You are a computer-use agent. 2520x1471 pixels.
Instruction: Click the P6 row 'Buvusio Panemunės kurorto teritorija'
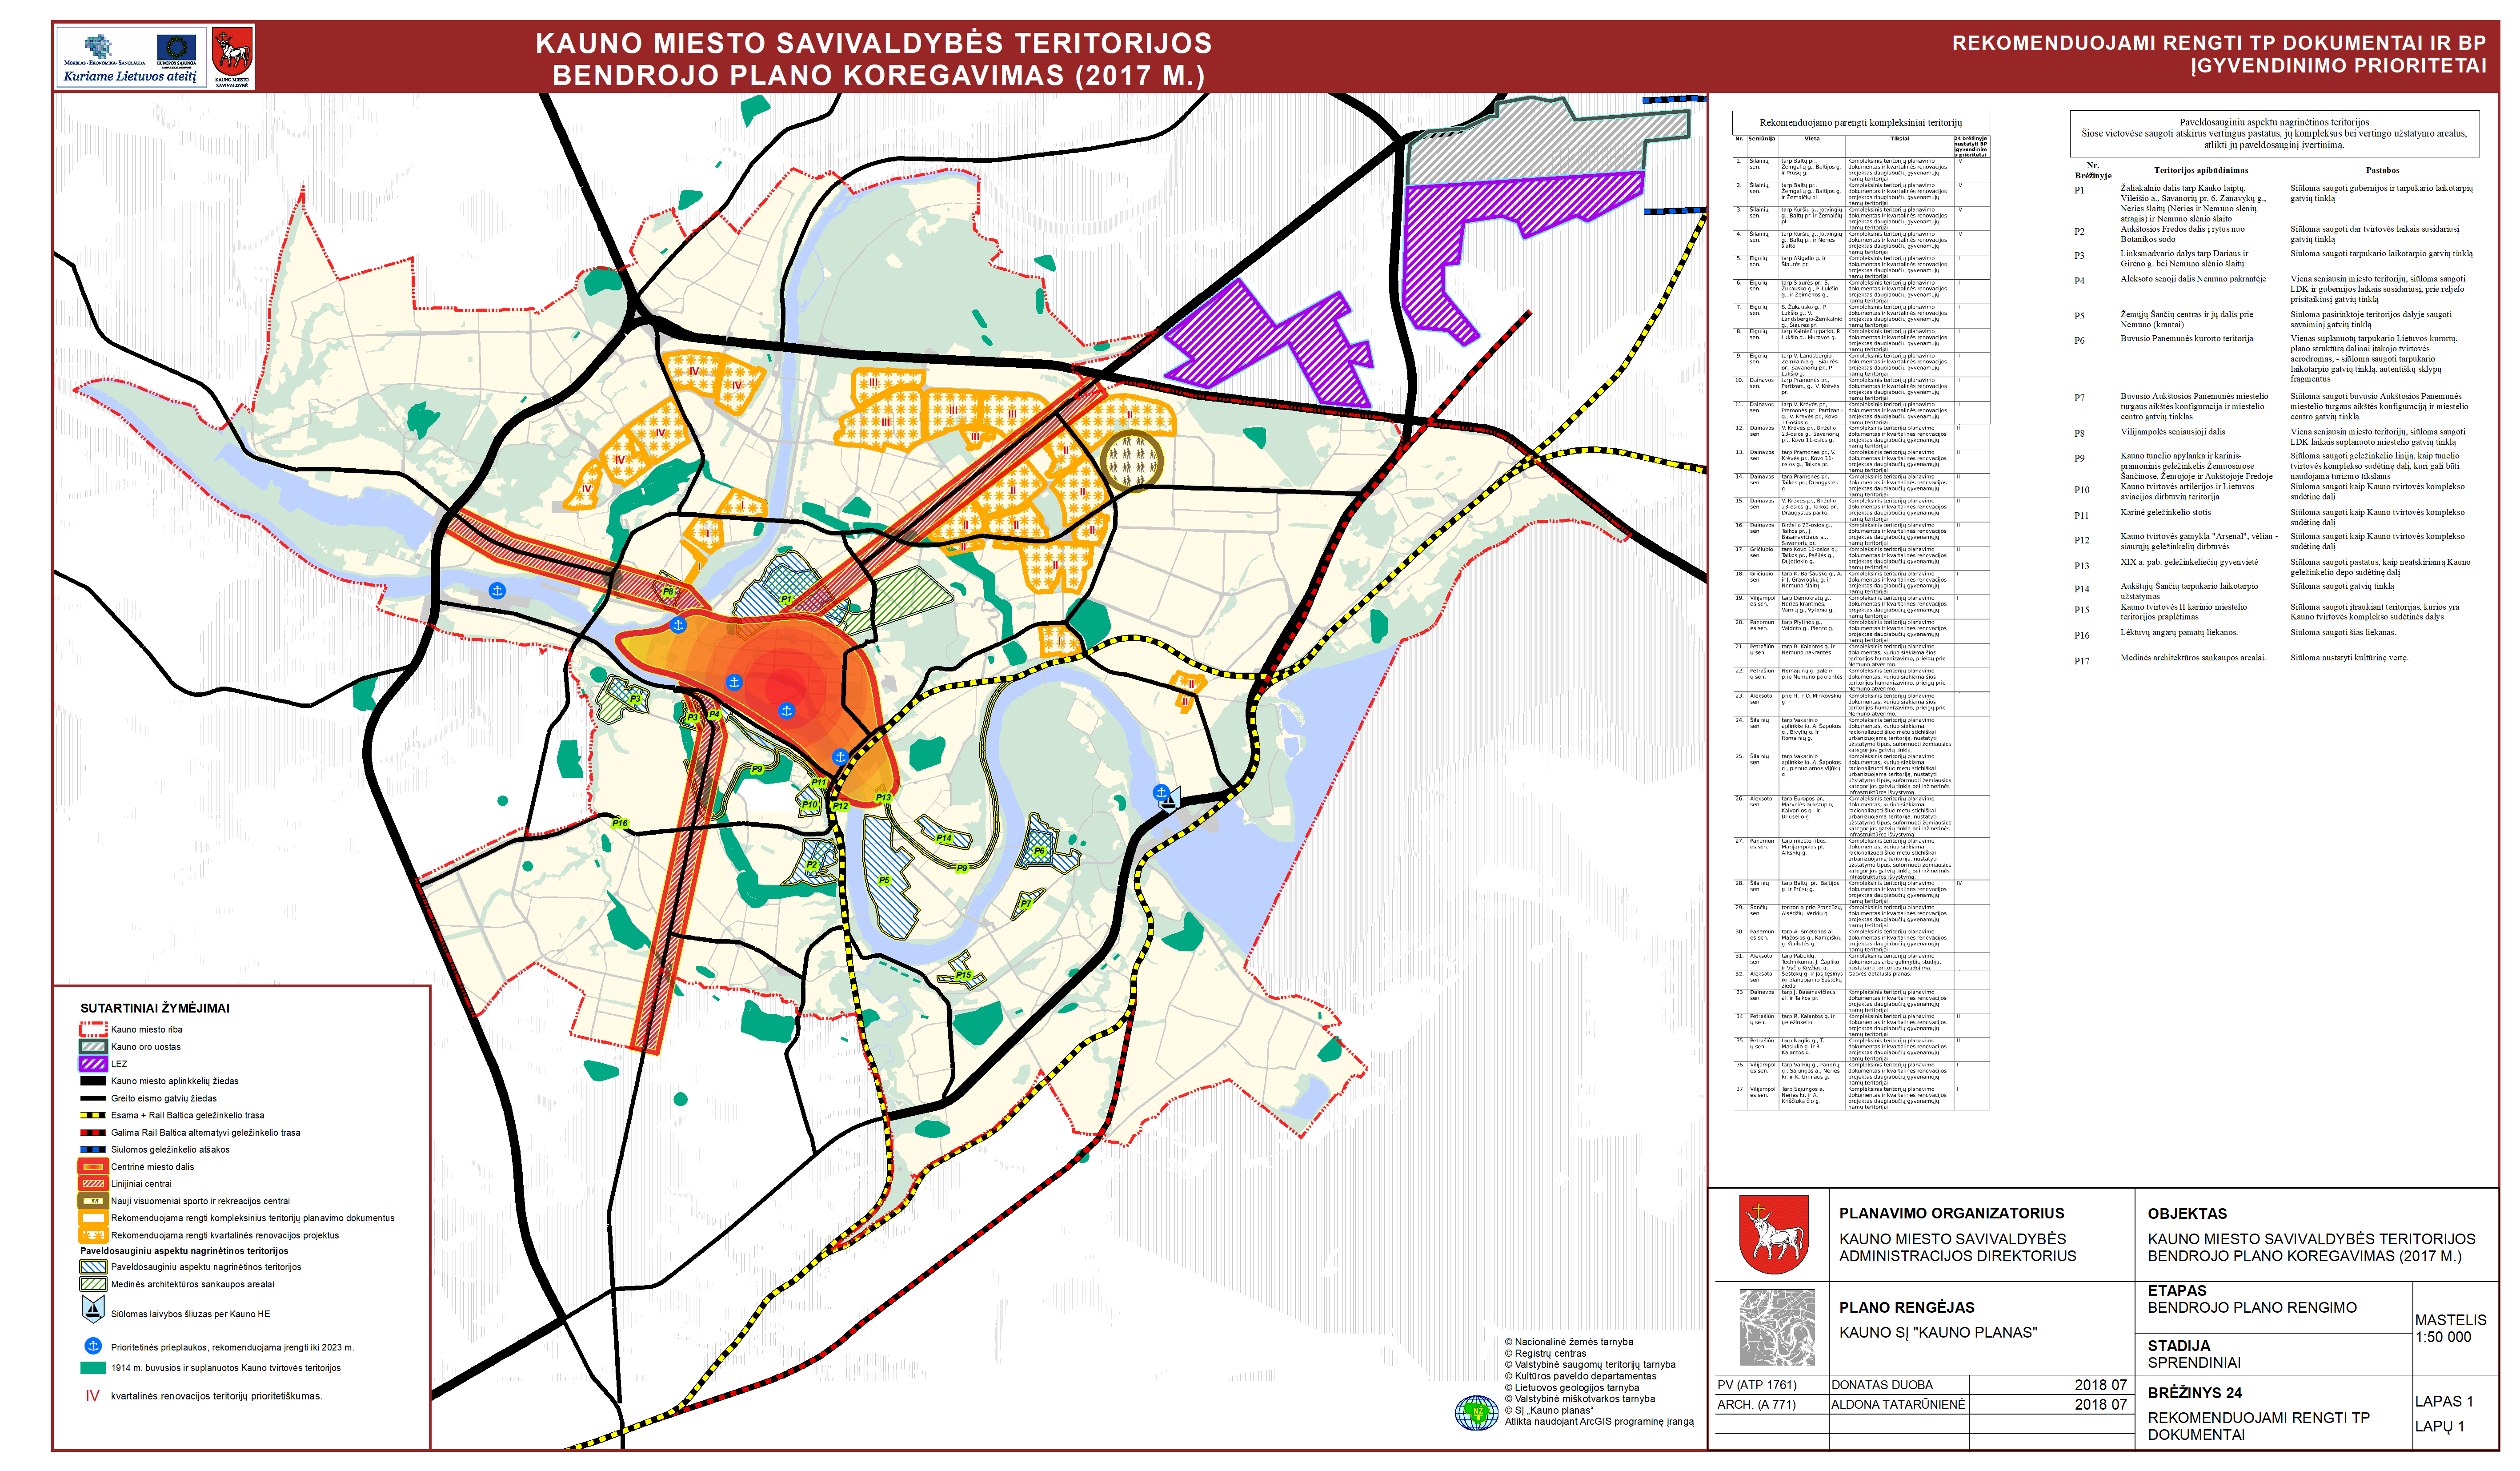click(2186, 338)
